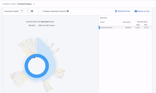Viewport: 156px width, 93px height.
Task: Click the bookmark icon
Action: (x=116, y=11)
